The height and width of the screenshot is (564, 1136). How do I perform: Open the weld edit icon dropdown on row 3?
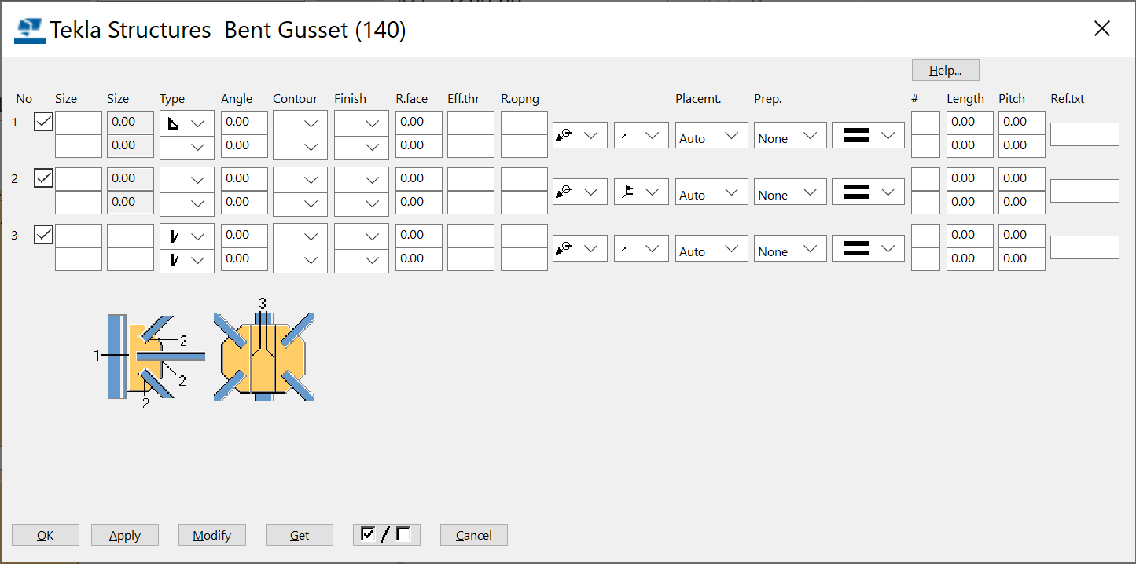(579, 248)
